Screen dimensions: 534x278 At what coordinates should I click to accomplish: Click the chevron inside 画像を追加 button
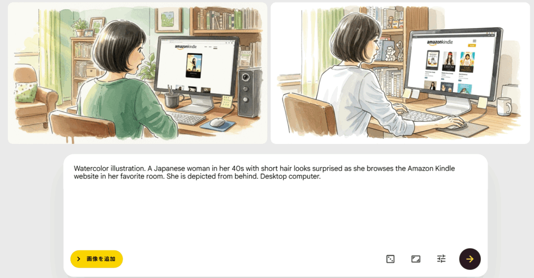click(x=79, y=259)
